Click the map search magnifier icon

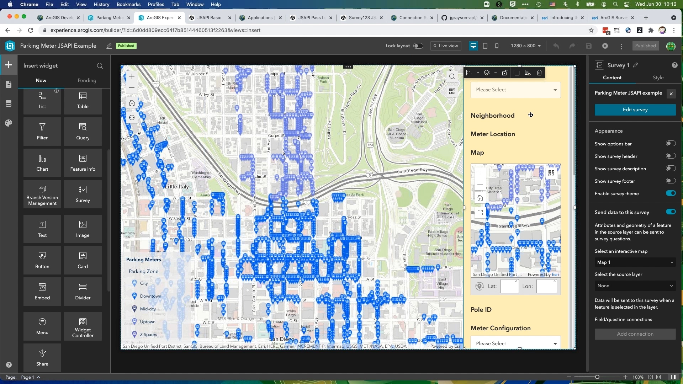[452, 77]
